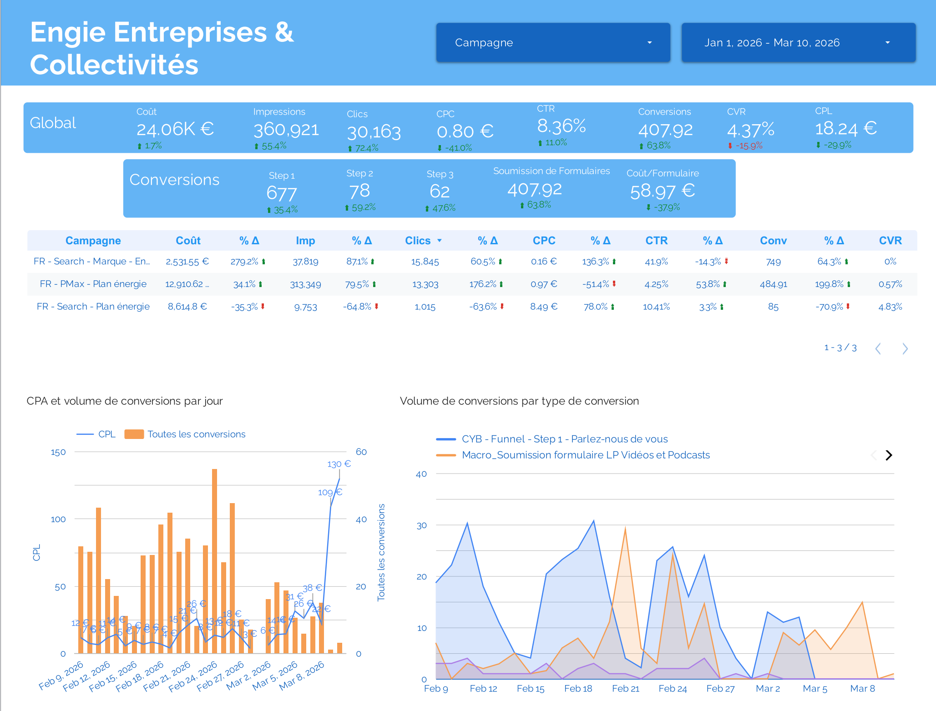Click previous legend page arrow in conversions chart
The image size is (936, 711).
coord(873,455)
